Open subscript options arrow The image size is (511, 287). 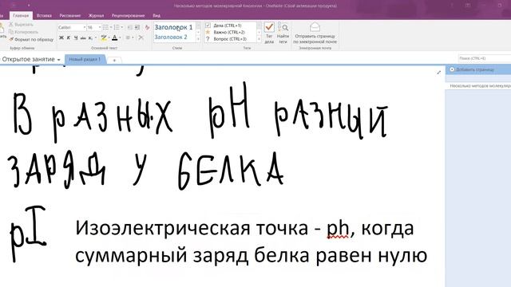tap(96, 37)
